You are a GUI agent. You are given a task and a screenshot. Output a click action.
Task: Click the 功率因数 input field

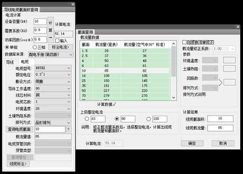40,39
